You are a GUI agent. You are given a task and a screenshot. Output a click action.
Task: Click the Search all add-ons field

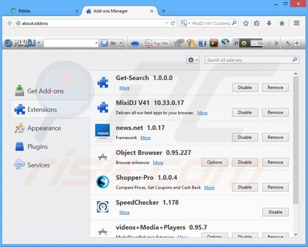(x=252, y=60)
